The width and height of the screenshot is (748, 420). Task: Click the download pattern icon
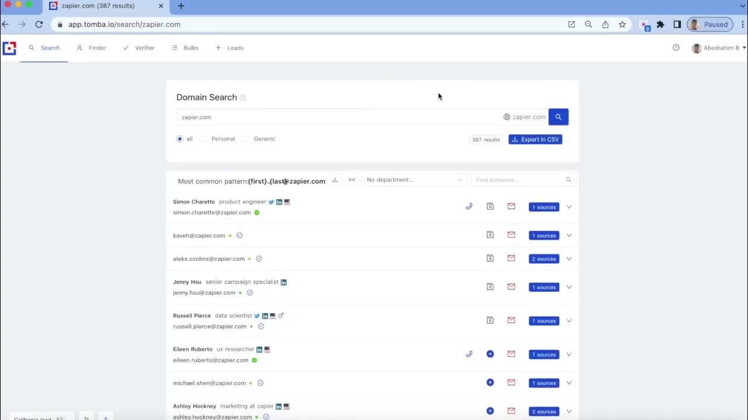(x=335, y=180)
